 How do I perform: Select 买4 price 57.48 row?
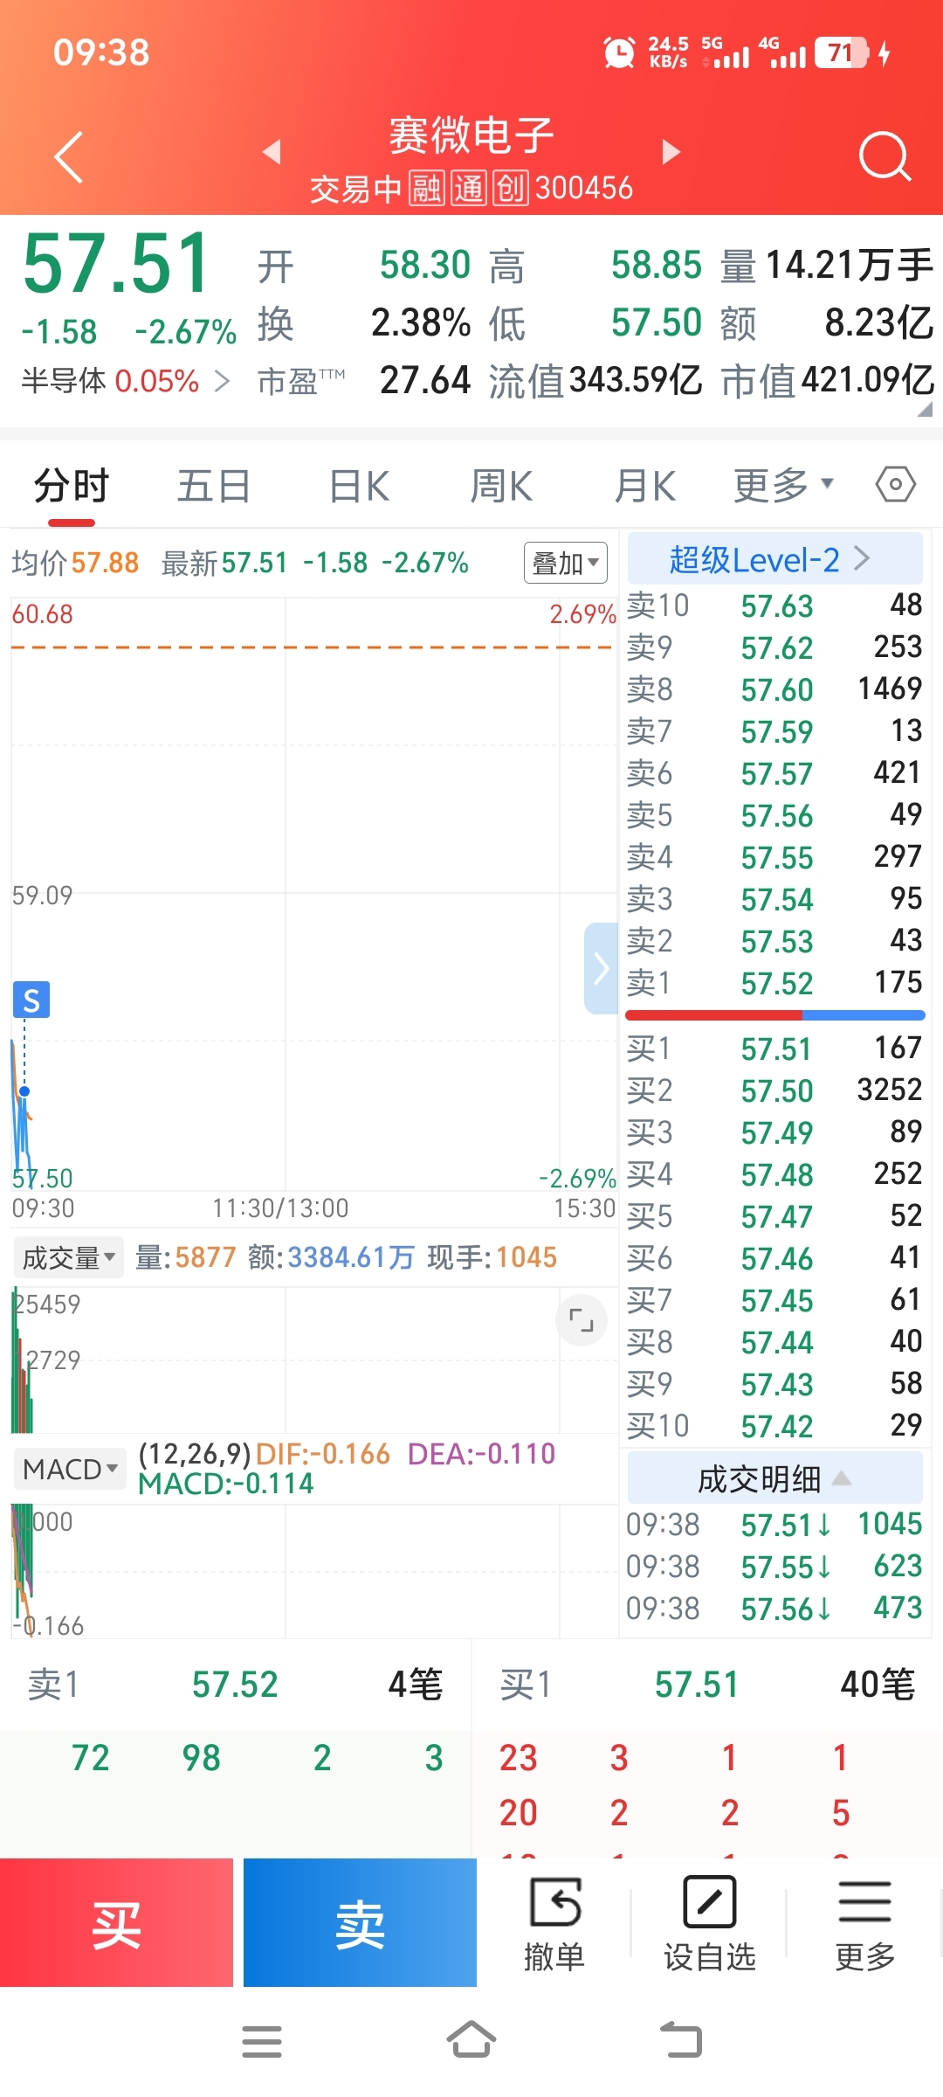click(774, 1174)
